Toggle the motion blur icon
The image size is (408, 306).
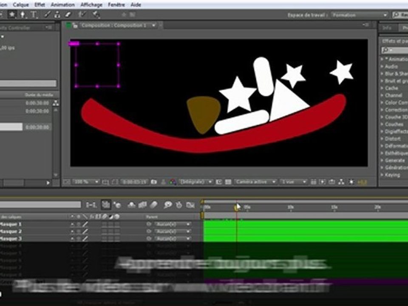pos(154,205)
